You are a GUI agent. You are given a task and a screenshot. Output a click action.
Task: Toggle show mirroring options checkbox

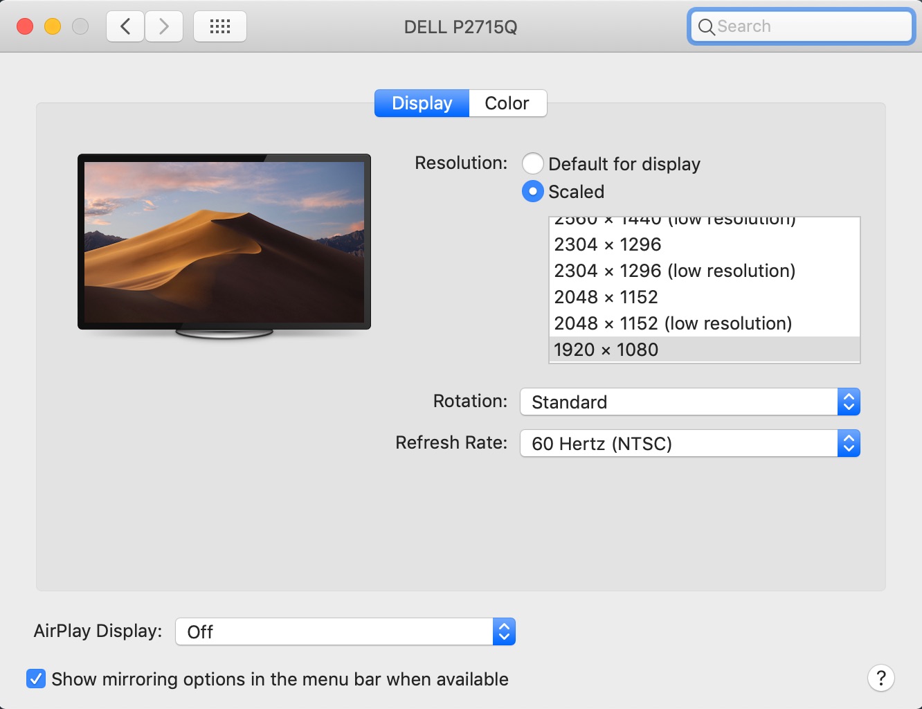pyautogui.click(x=36, y=679)
